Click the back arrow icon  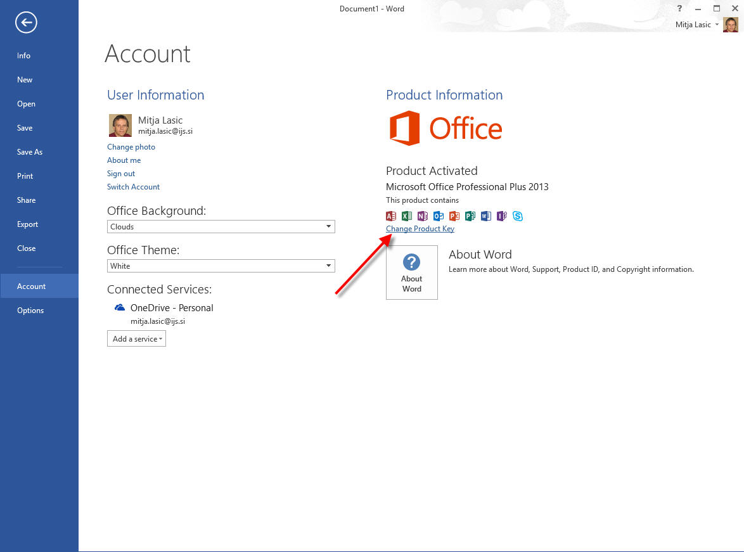[x=26, y=23]
